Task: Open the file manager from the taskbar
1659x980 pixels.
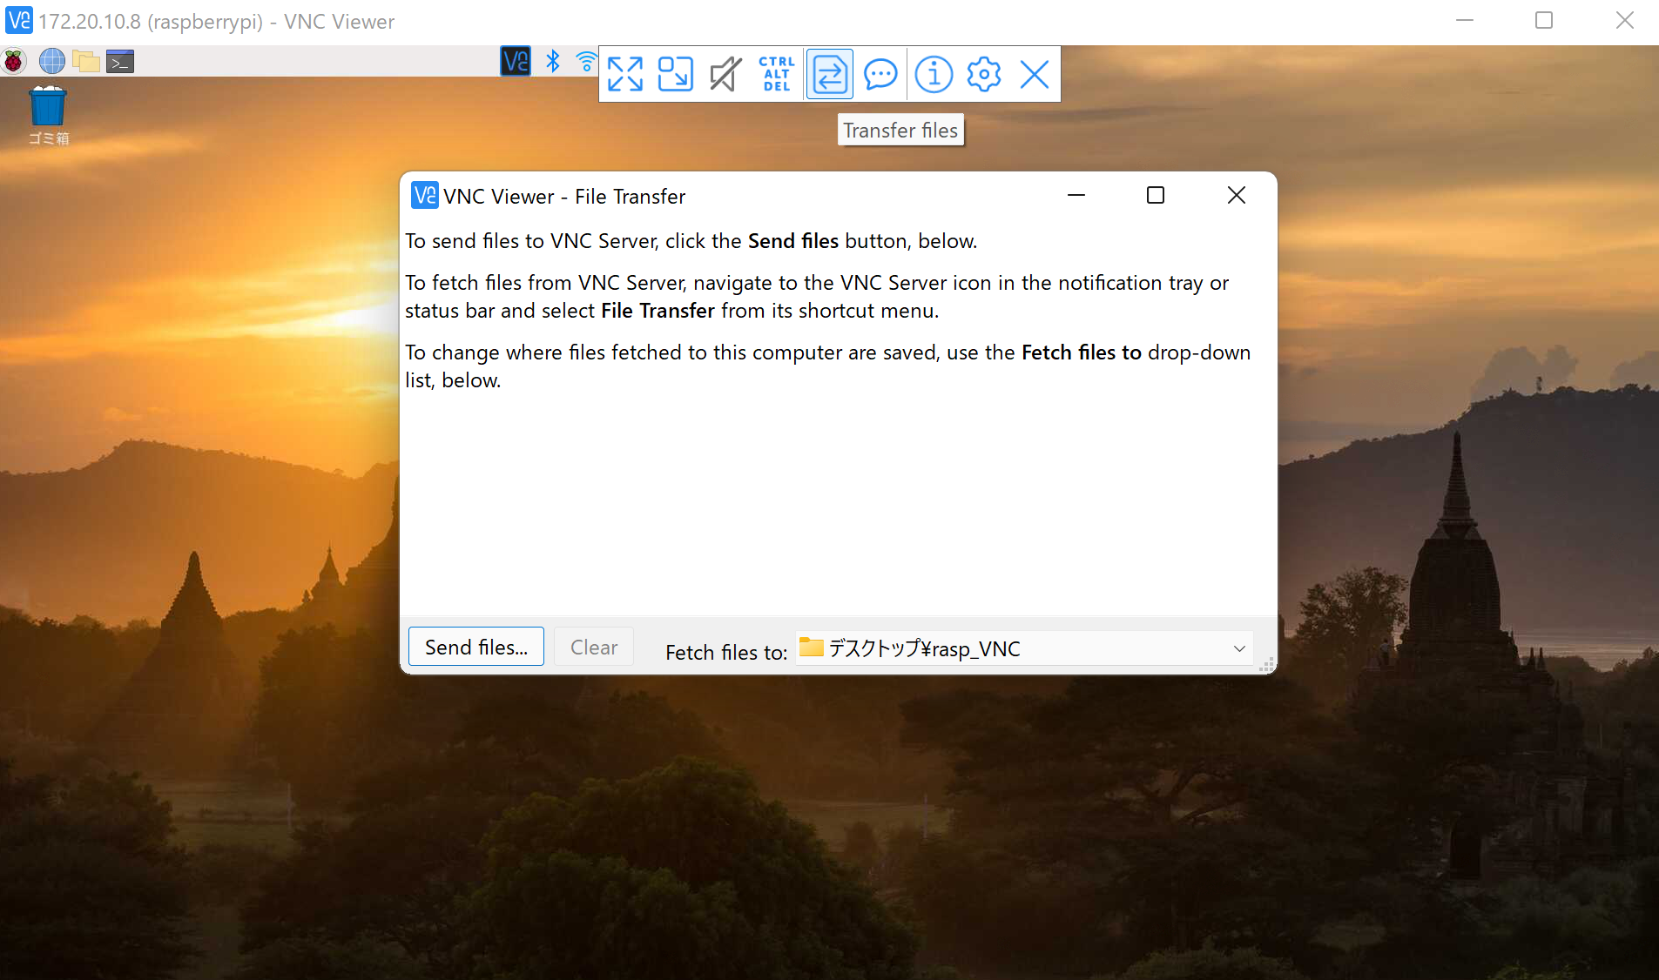Action: (x=84, y=61)
